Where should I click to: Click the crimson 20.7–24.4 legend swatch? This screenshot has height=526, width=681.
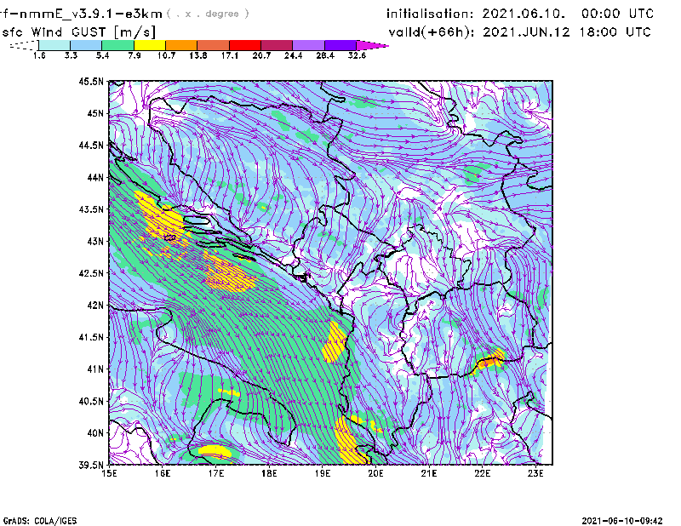[x=278, y=45]
